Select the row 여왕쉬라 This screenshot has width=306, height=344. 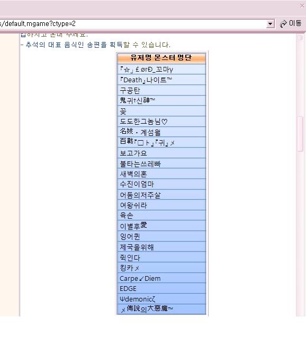(x=161, y=205)
